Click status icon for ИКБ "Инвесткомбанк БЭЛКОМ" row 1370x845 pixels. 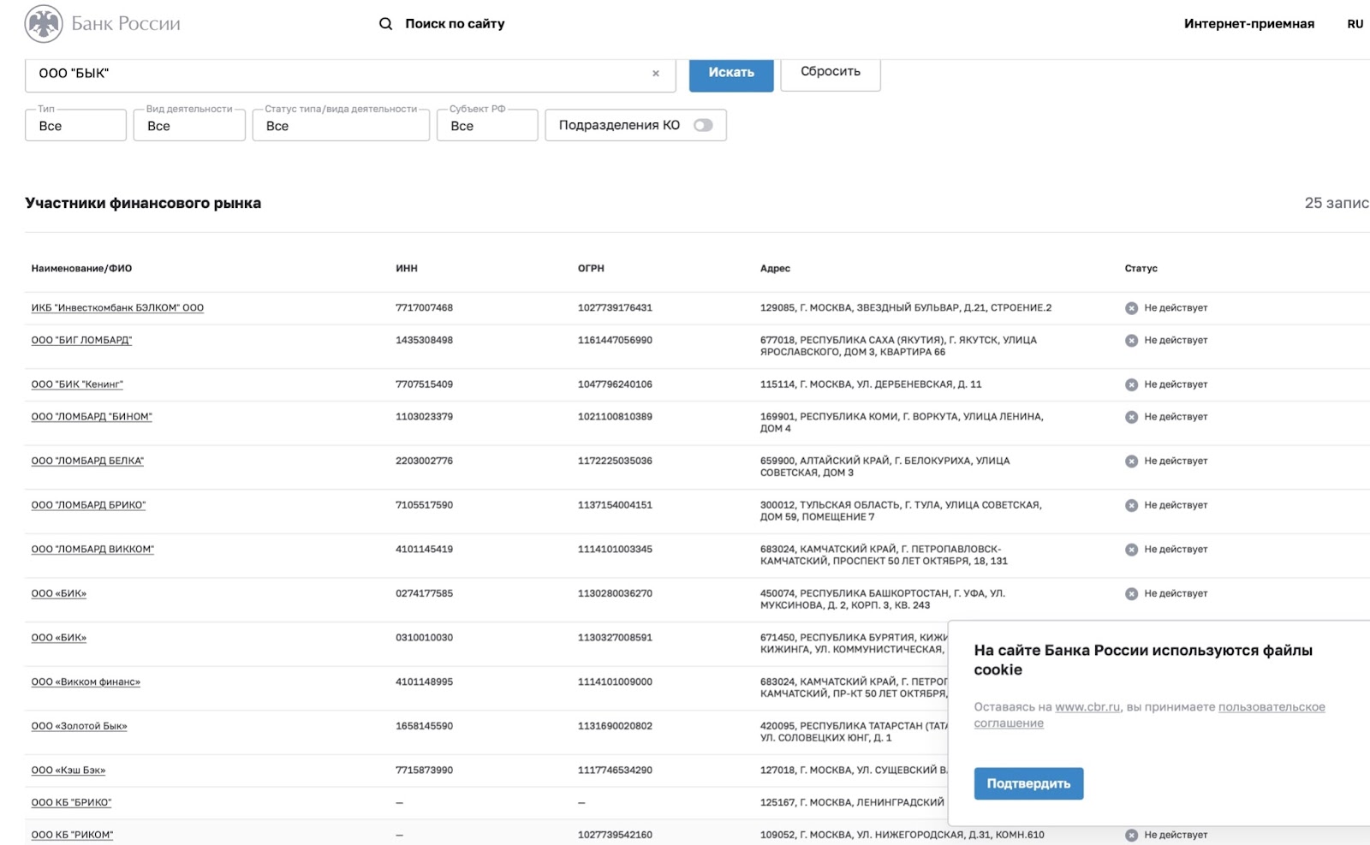(1131, 308)
